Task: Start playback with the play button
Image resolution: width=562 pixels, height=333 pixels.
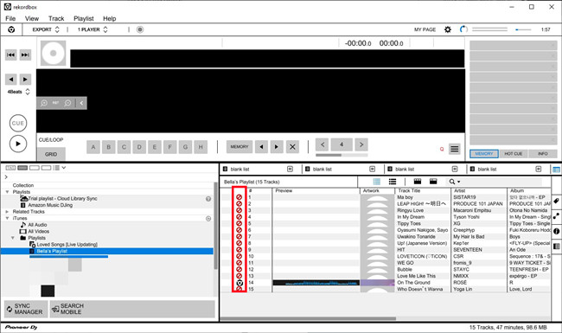Action: tap(18, 144)
